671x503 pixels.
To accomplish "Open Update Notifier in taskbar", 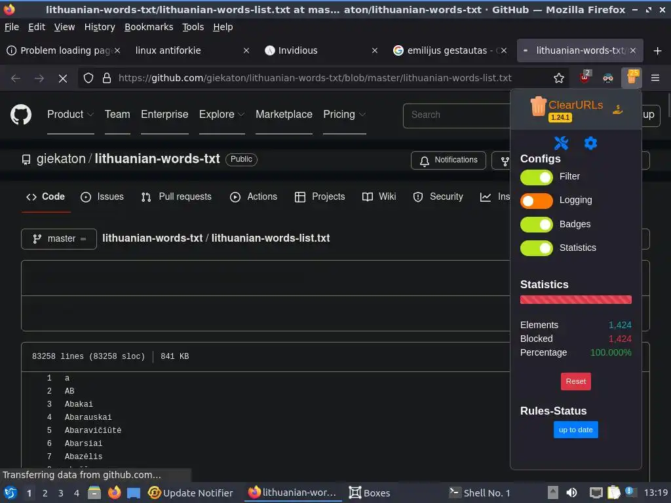I will click(x=190, y=493).
